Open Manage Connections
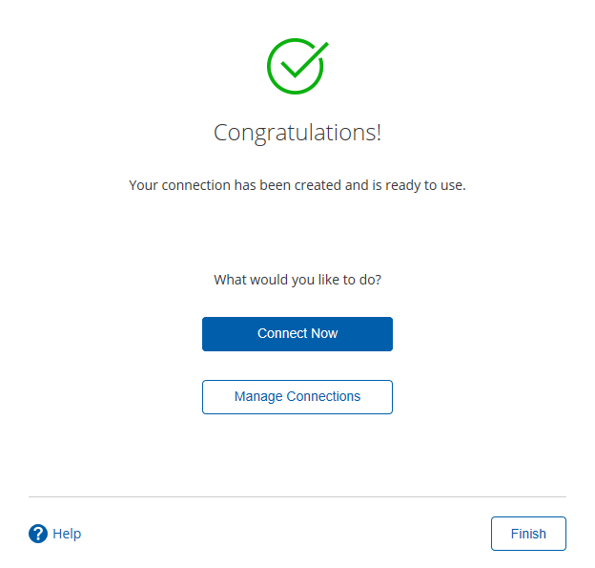 [297, 397]
